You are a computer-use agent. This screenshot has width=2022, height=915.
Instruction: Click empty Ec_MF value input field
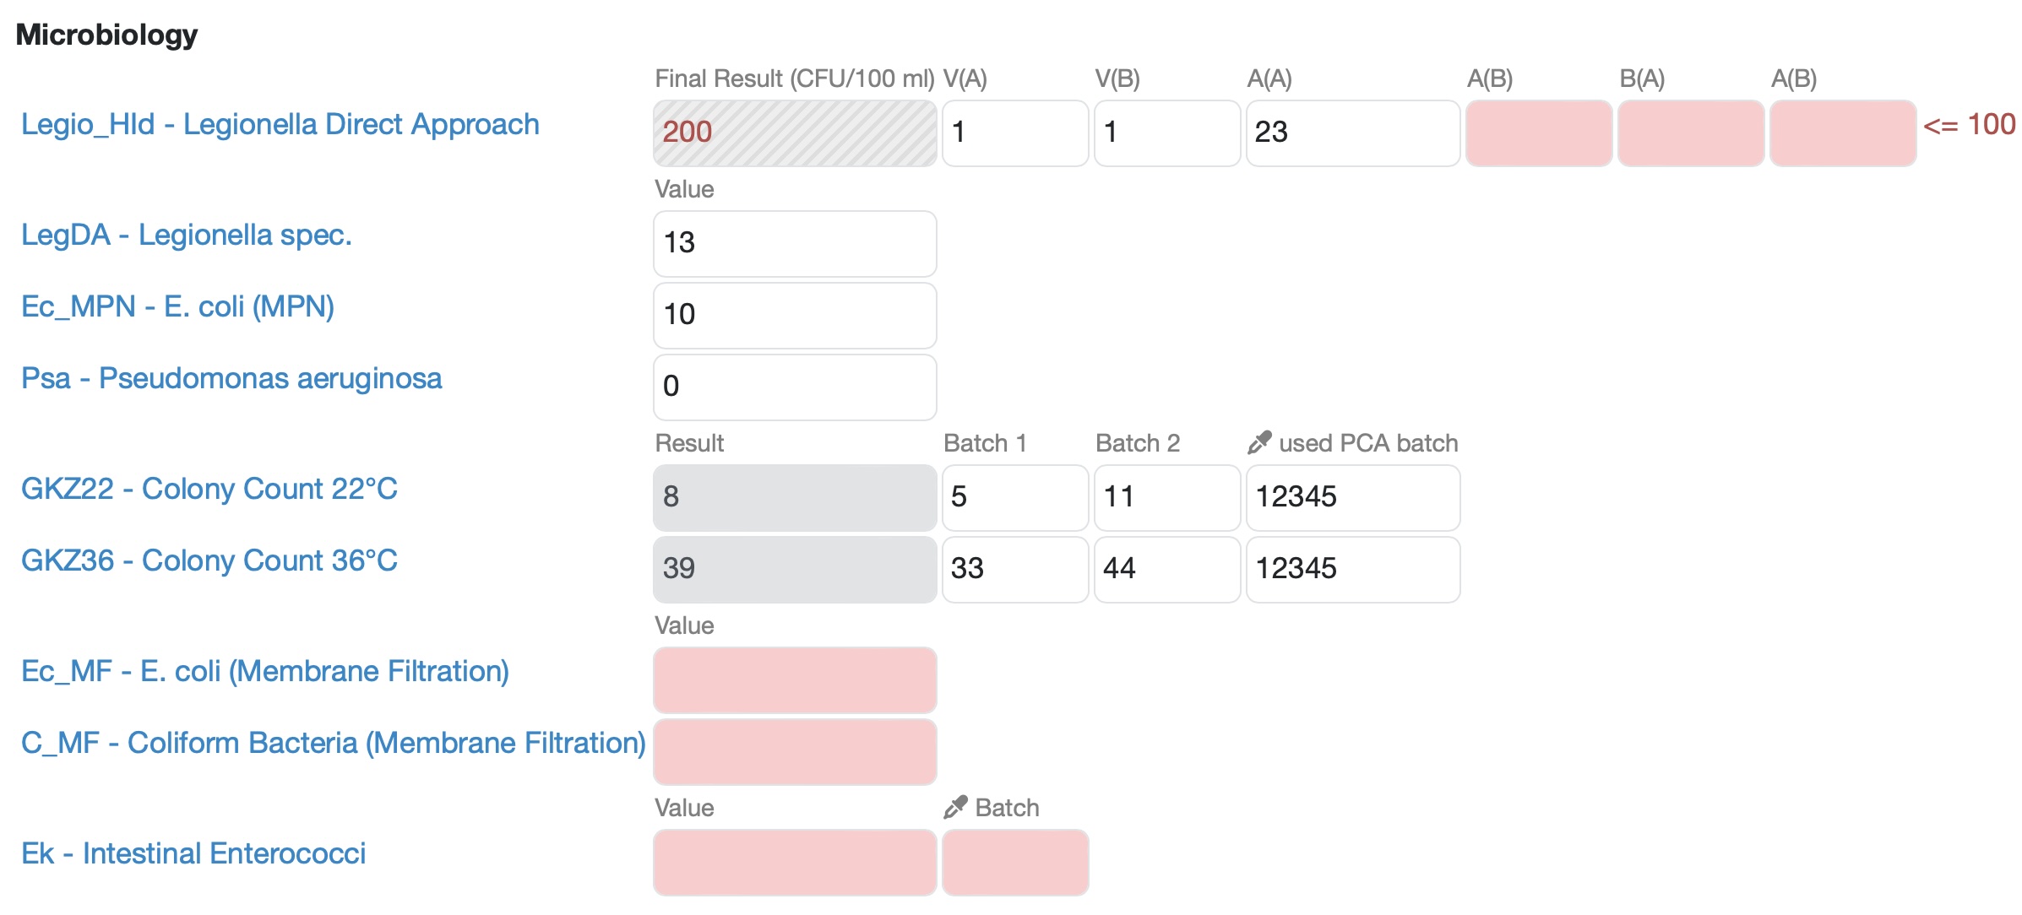pos(794,679)
